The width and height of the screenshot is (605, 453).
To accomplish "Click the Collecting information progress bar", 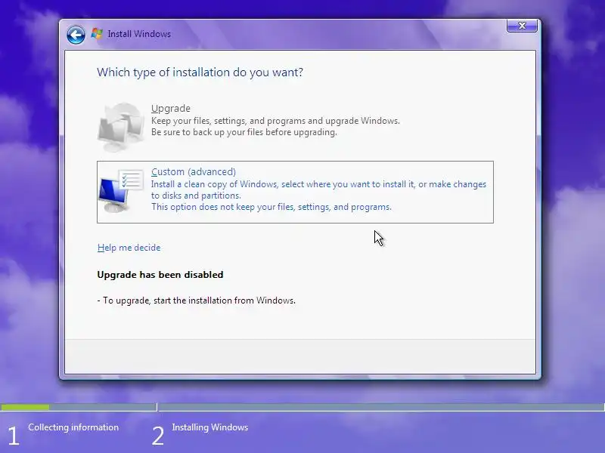I will tap(79, 407).
